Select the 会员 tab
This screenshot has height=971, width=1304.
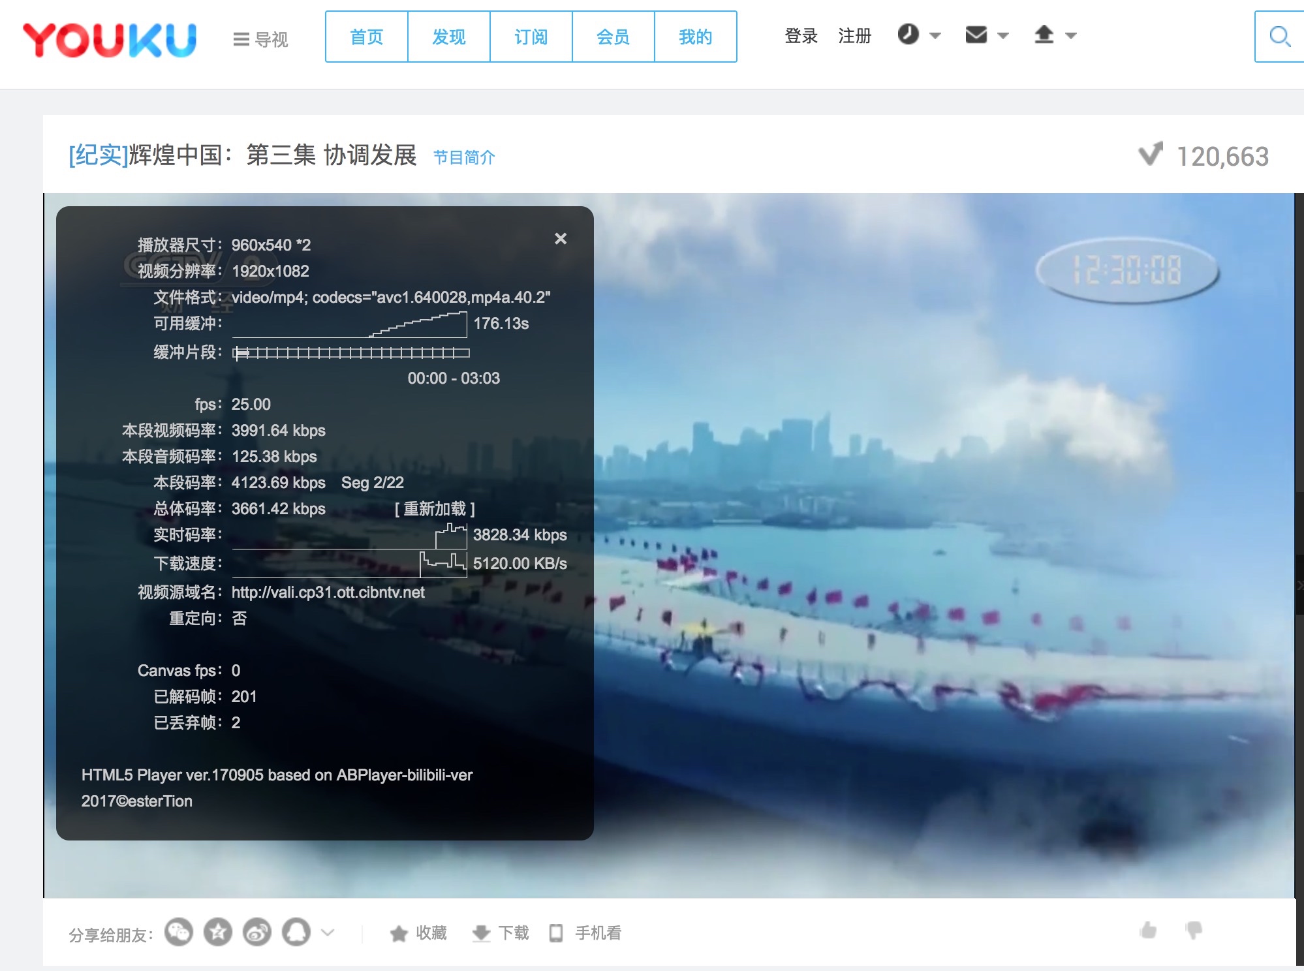pos(613,37)
